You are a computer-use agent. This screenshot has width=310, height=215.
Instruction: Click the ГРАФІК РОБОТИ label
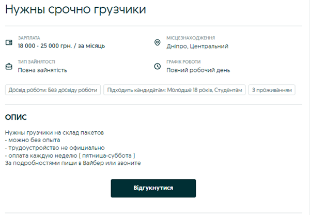[183, 62]
